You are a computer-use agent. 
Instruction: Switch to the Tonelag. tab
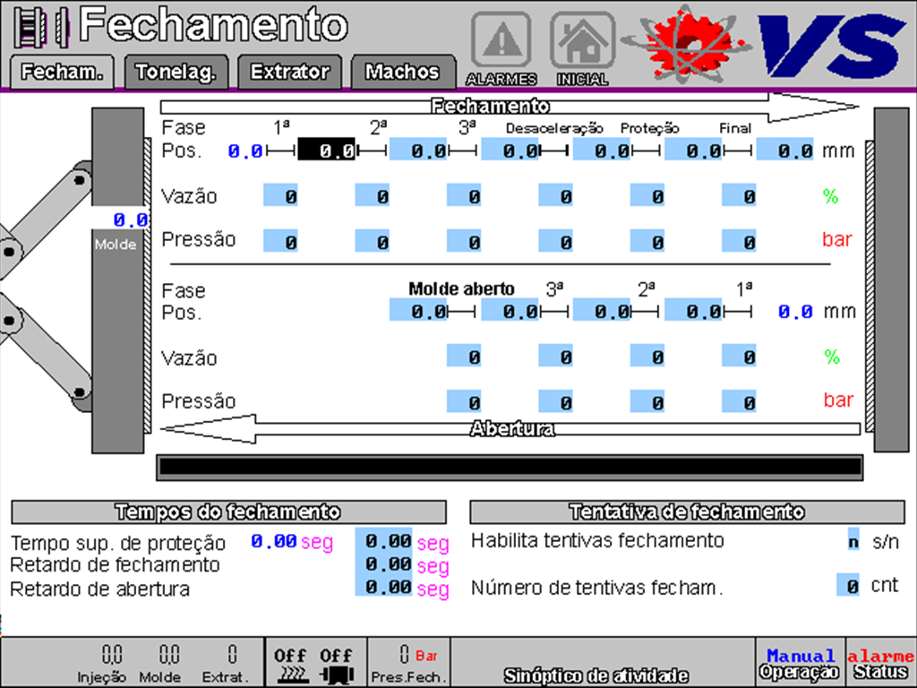[x=176, y=73]
